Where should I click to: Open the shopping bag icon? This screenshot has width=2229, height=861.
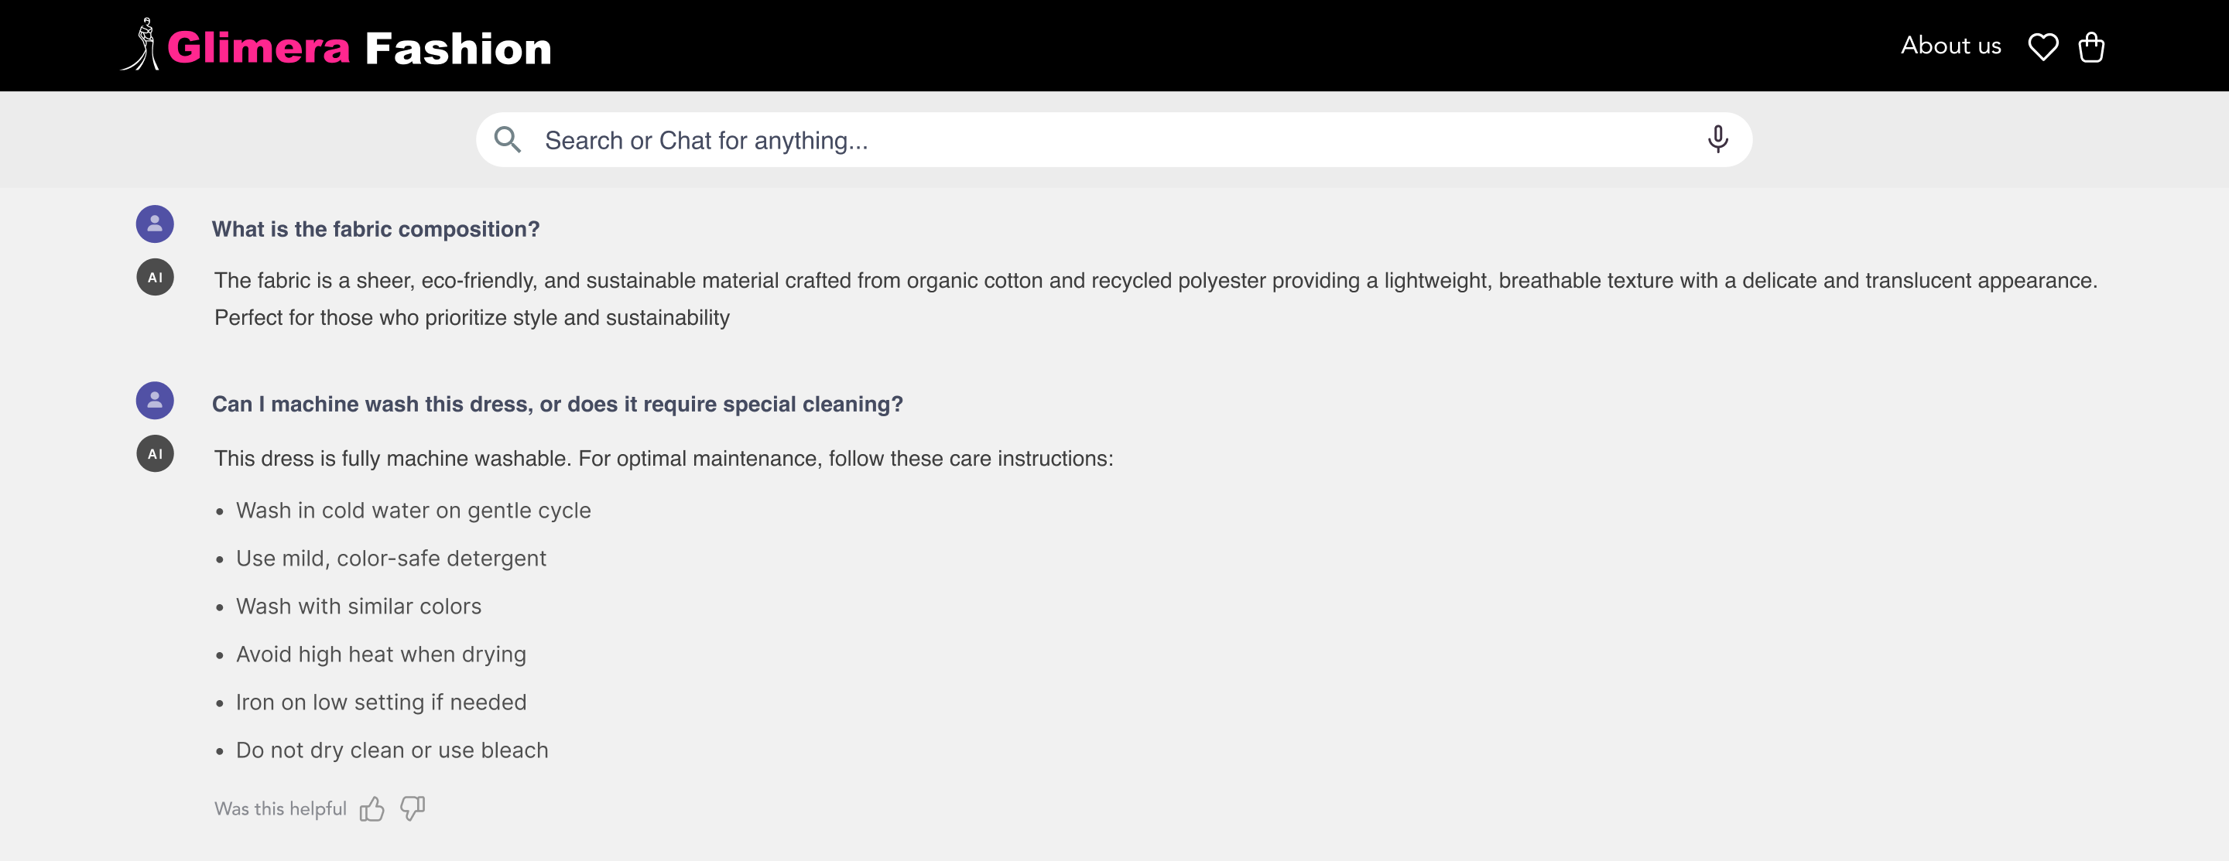(2091, 46)
